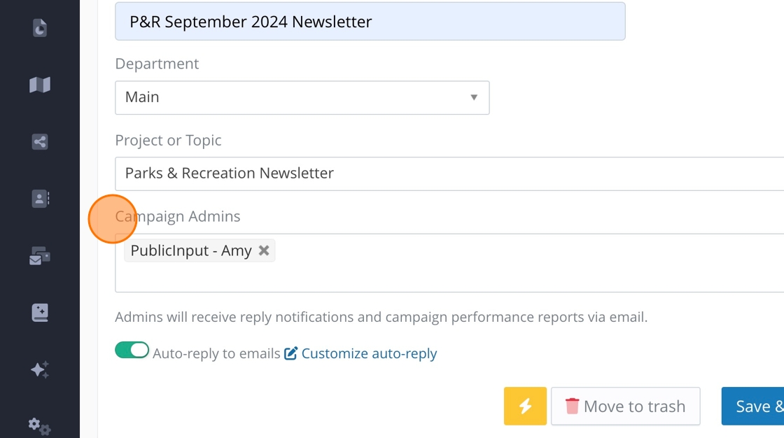Toggle the auto-reply to emails switch
Viewport: 784px width, 438px height.
point(132,351)
